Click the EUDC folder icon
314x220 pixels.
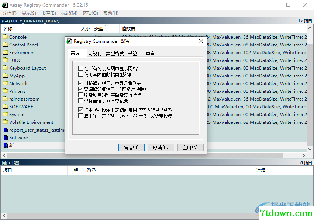click(6, 60)
